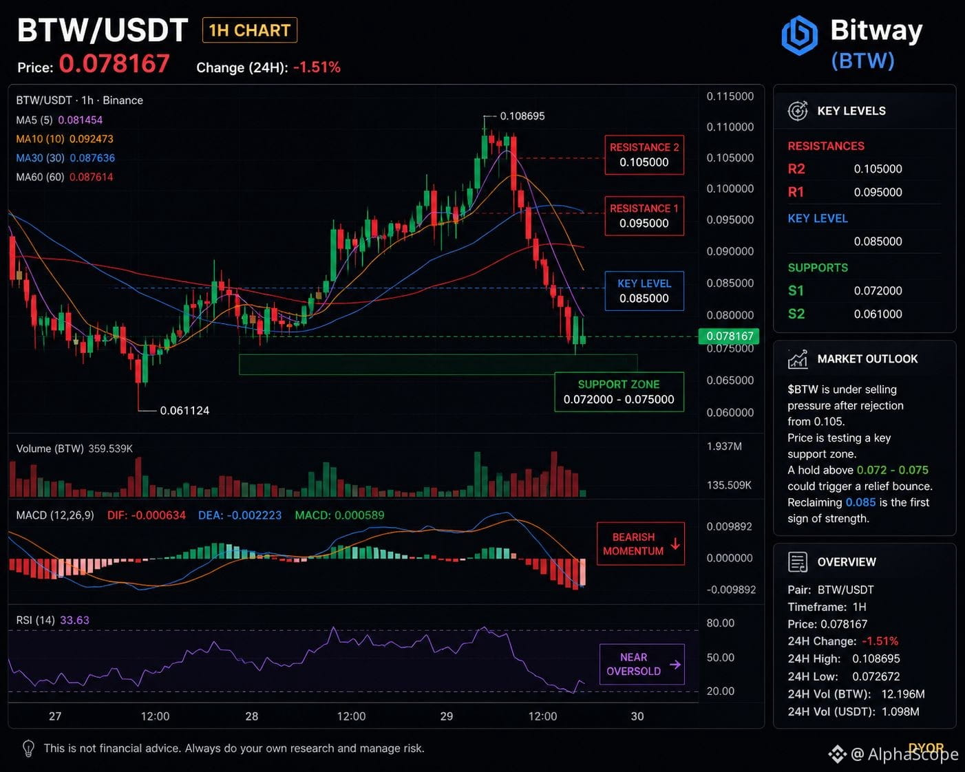Click the green MACD: 0.000589 value

pos(339,515)
